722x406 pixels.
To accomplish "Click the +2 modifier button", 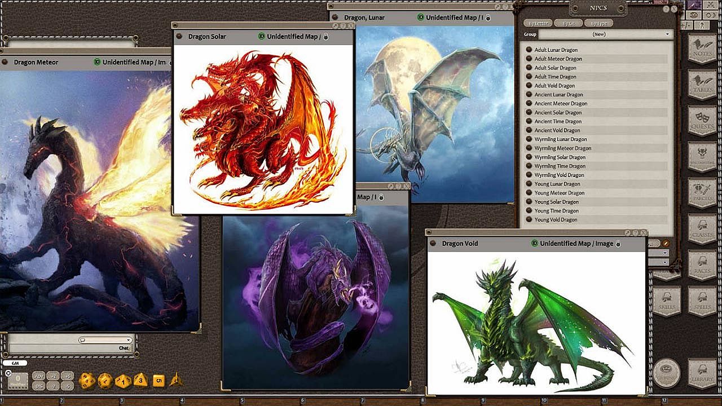I will point(53,376).
